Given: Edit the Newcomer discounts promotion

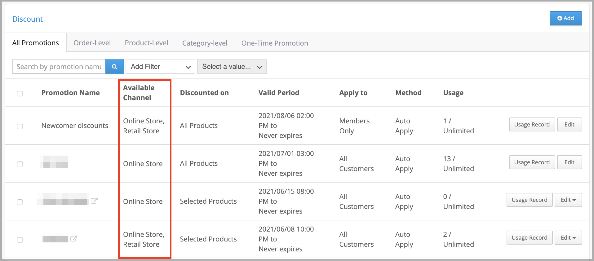Looking at the screenshot, I should [569, 125].
